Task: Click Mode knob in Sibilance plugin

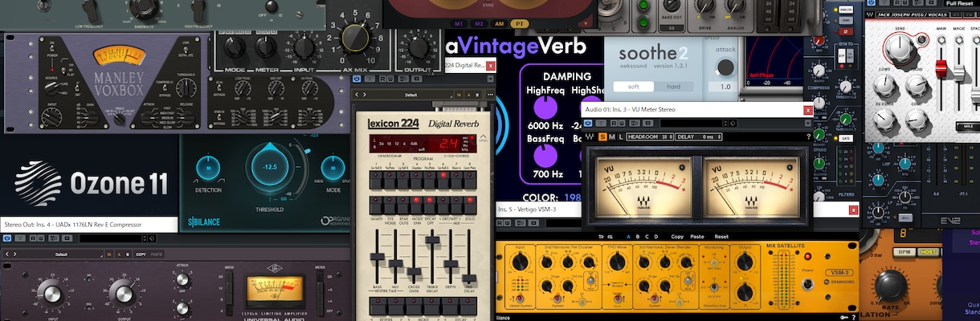Action: [332, 168]
